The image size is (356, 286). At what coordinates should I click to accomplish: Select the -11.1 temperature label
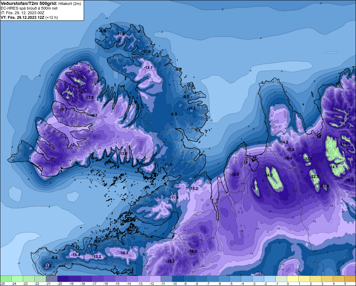[192, 109]
